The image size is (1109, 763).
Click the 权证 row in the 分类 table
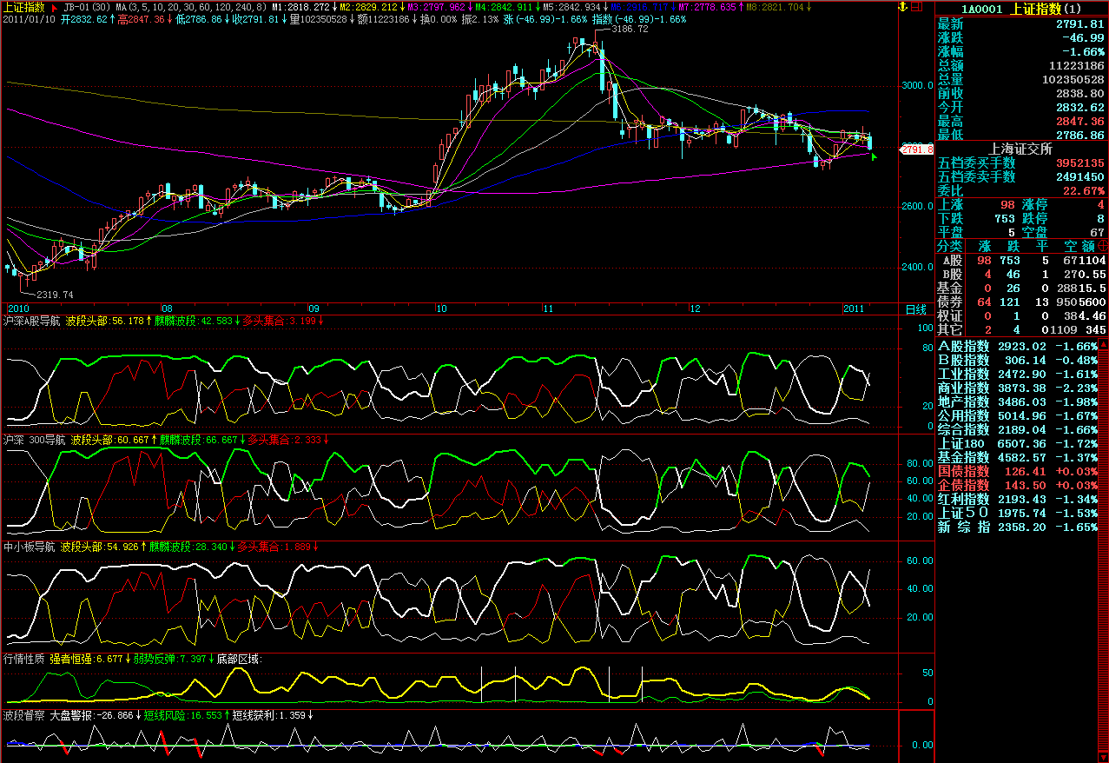click(1021, 315)
